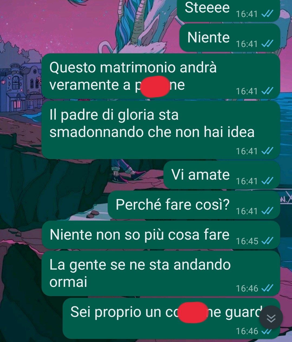
Task: Tap read checkmarks on 'Niente non so più' message
Action: [x=267, y=241]
